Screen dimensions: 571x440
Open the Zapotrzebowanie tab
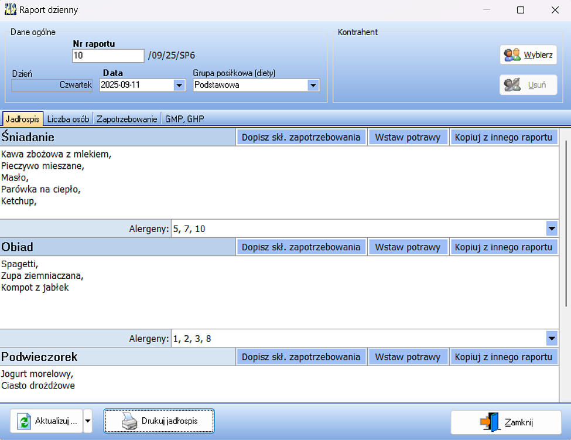[127, 119]
